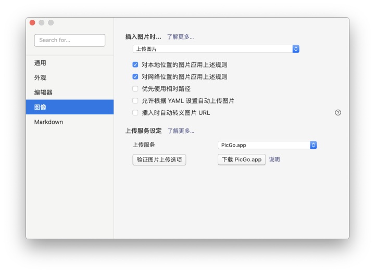
Task: Toggle 对本地位置的图片应用上述规则 checkbox
Action: [135, 64]
